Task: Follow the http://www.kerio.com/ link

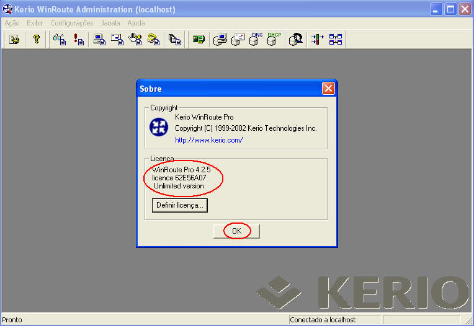Action: [208, 140]
